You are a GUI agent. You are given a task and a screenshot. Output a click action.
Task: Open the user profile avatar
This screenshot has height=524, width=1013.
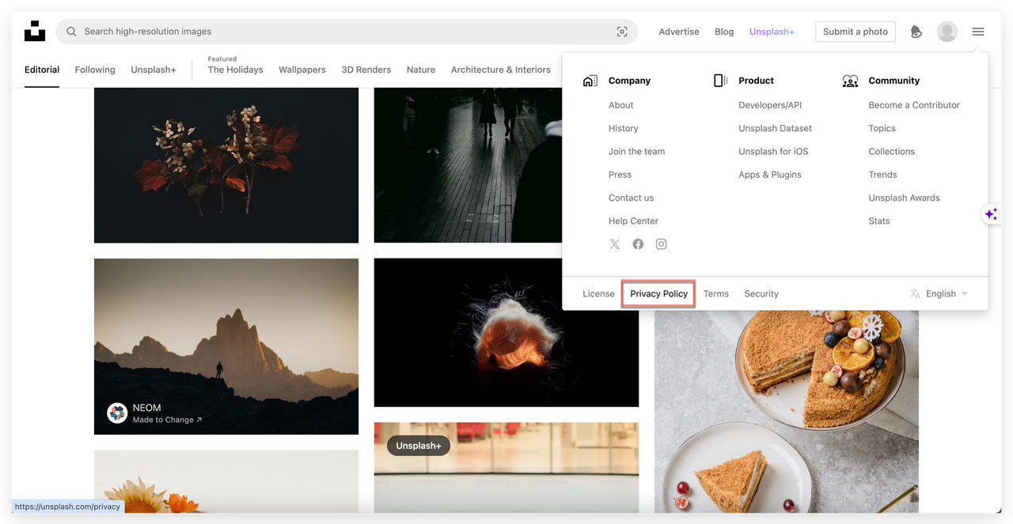point(947,32)
